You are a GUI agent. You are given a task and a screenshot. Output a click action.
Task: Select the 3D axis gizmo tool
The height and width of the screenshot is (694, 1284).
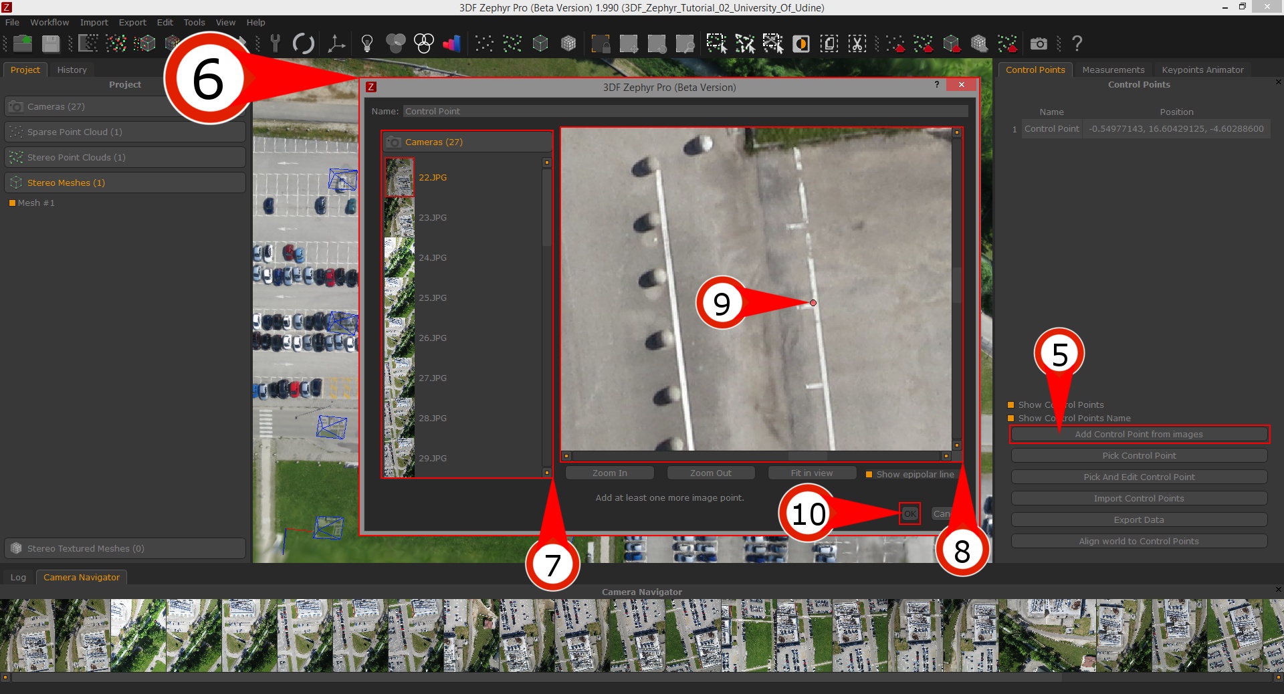pyautogui.click(x=335, y=43)
